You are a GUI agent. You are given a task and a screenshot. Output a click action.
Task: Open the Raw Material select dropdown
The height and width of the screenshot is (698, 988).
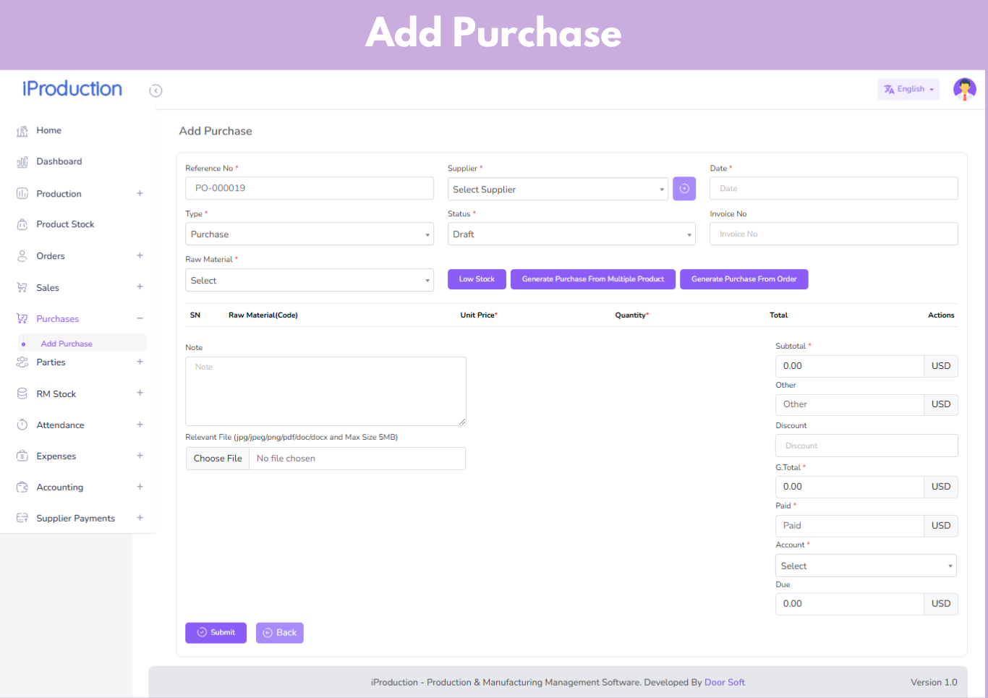[309, 281]
